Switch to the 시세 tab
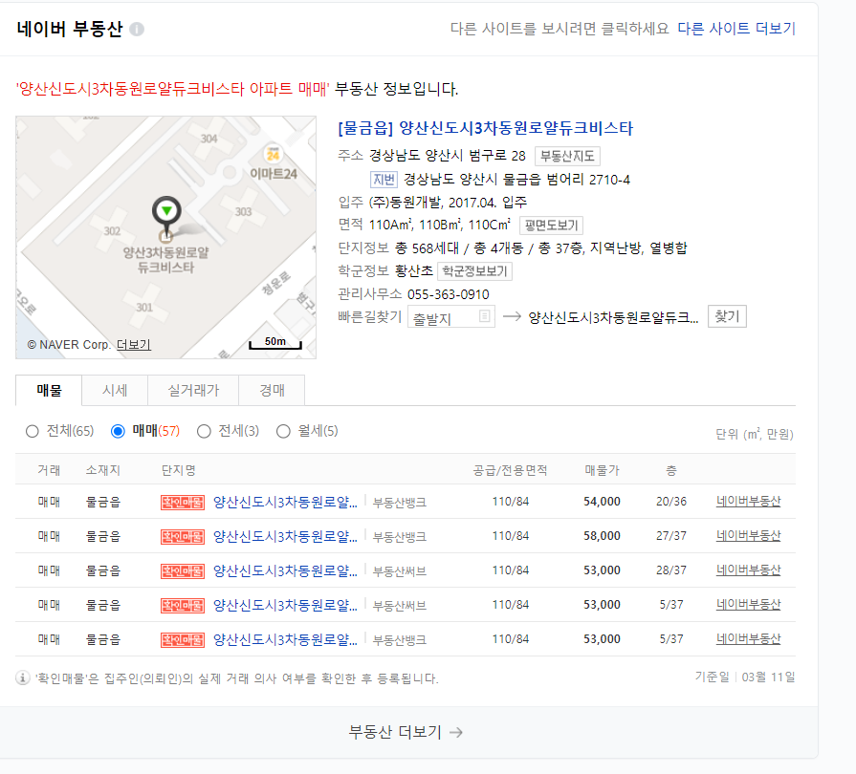856x774 pixels. [x=115, y=391]
